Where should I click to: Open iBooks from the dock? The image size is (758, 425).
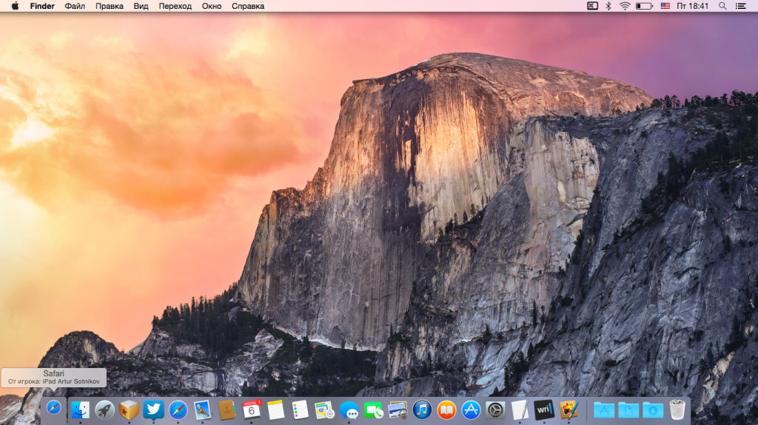(446, 409)
